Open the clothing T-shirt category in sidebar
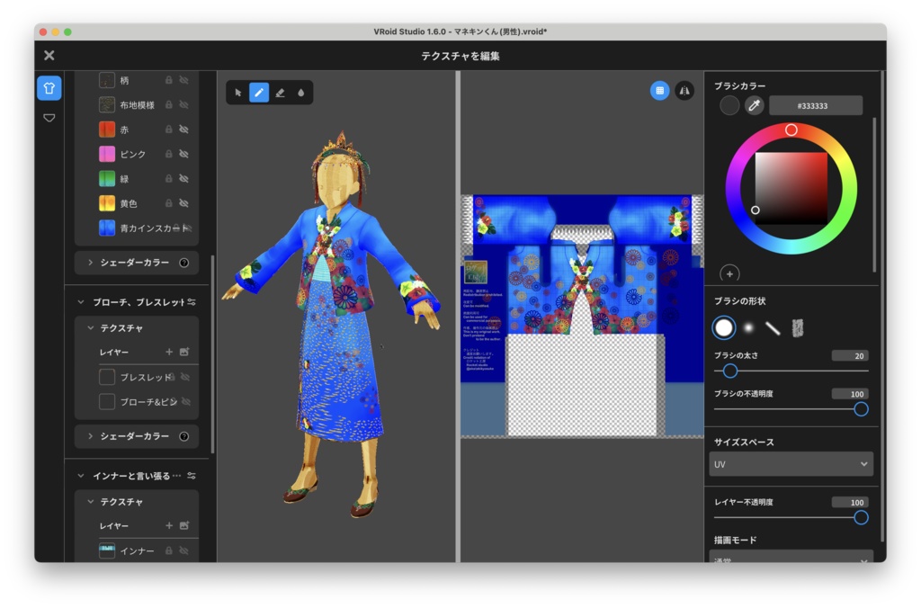Viewport: 921px width, 608px height. (x=49, y=88)
